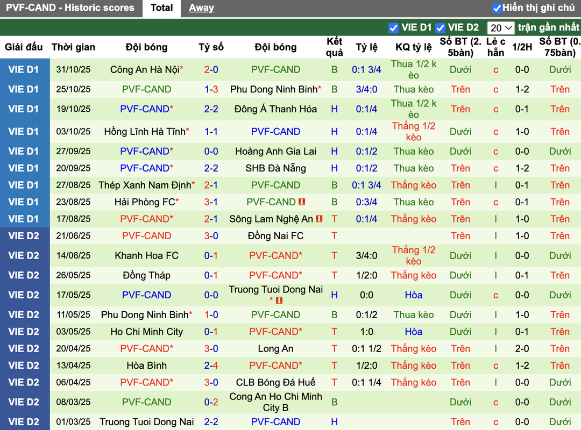Open CLB Bóng Đá Huế team link

coord(275,382)
